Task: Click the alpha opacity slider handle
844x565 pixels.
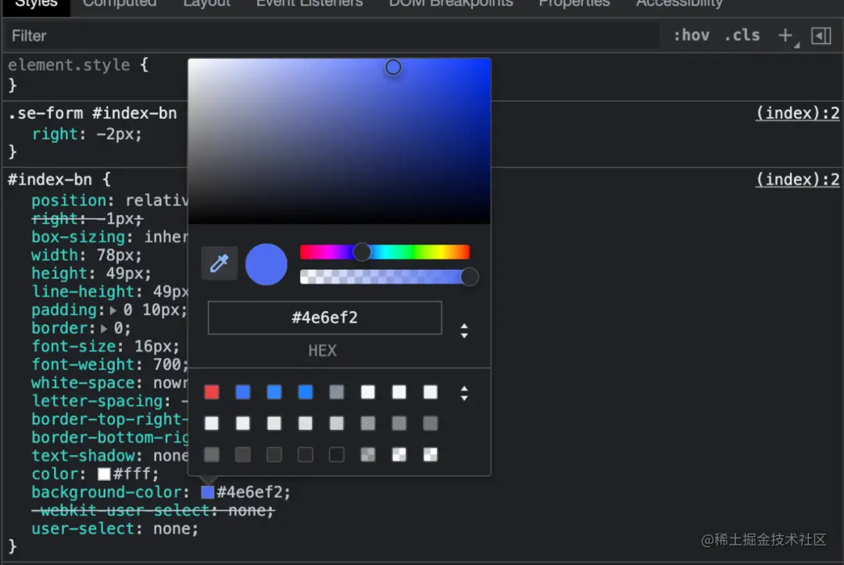Action: coord(470,277)
